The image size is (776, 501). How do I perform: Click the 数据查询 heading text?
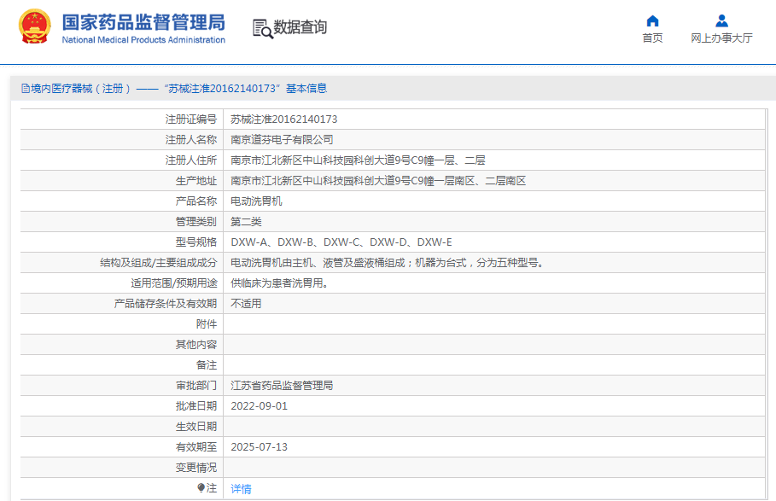(300, 27)
